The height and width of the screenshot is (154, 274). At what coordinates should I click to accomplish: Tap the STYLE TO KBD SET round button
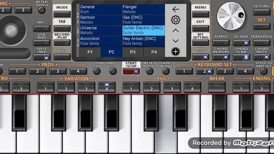click(x=264, y=71)
